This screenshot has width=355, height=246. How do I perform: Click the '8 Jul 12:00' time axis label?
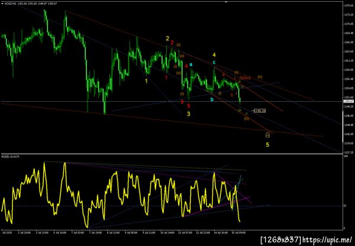(113, 232)
